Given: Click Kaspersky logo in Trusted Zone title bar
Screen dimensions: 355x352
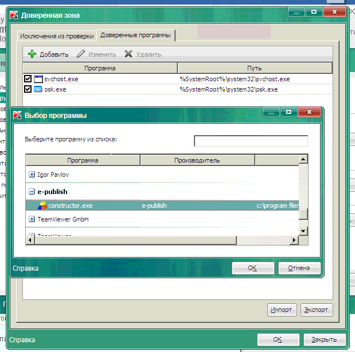Looking at the screenshot, I should 9,14.
